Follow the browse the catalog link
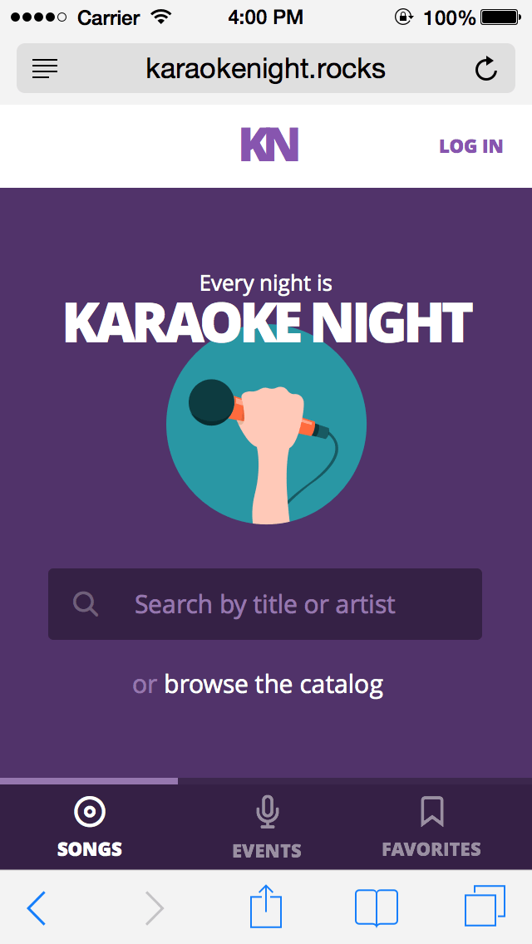The height and width of the screenshot is (944, 532). click(x=273, y=685)
